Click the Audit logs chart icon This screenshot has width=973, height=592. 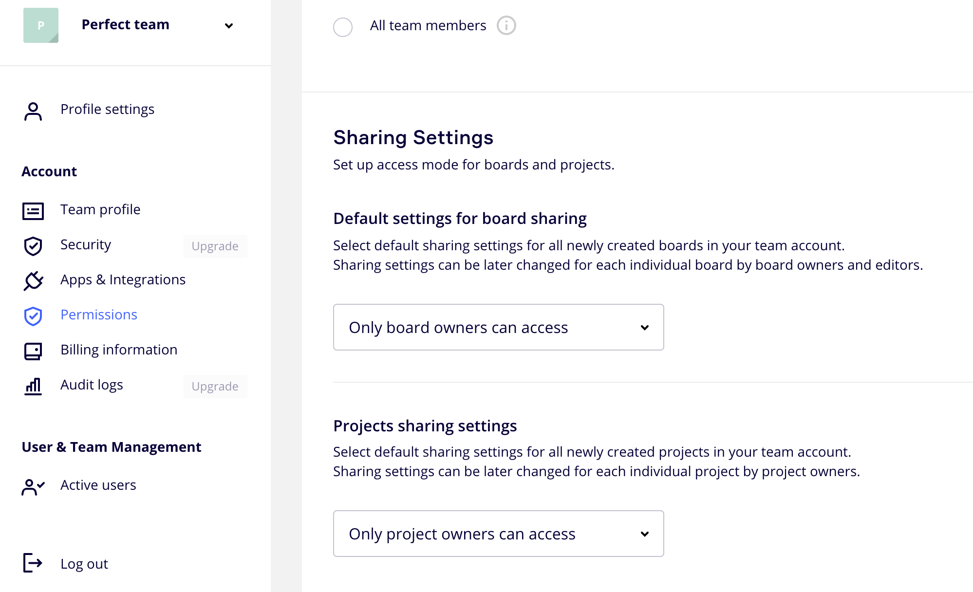(x=33, y=386)
